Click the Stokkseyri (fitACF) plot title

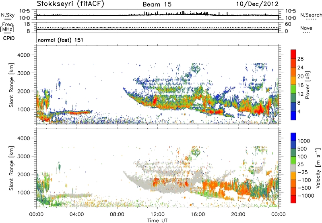tap(70, 4)
